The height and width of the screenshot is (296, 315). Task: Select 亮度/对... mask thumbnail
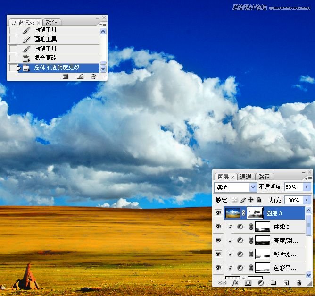tap(263, 240)
